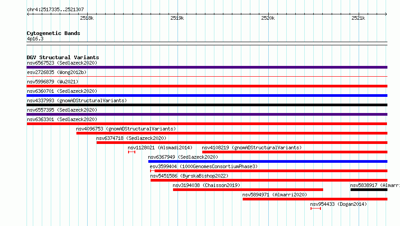
Task: Select the purple nsv6557395 variant bar
Action: [207, 114]
